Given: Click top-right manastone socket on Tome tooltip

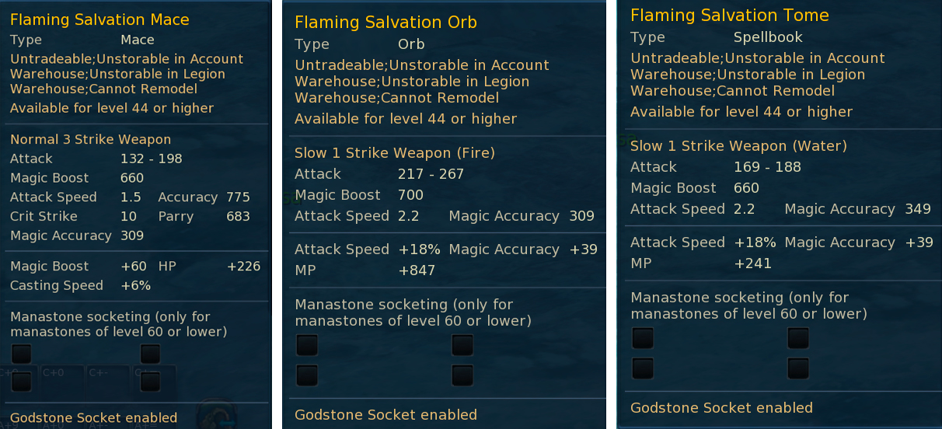Looking at the screenshot, I should 798,338.
